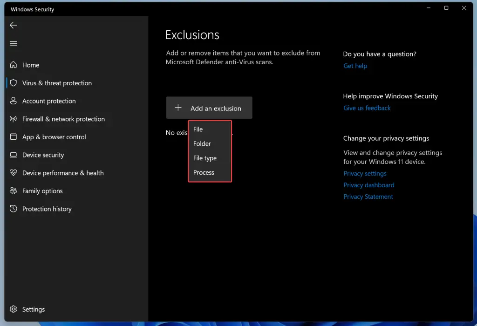Screen dimensions: 477x326
Task: Click the Settings gear at the bottom
Action: click(13, 309)
